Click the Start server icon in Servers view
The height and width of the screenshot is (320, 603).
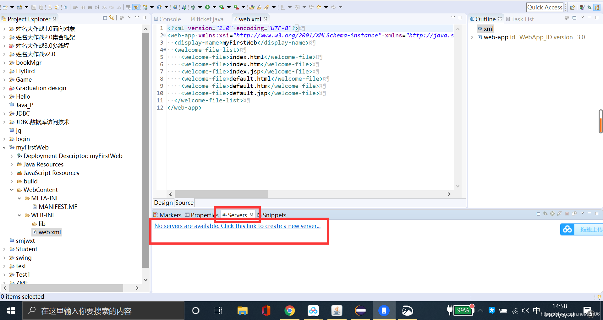552,214
